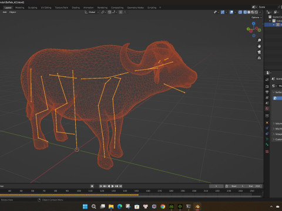Switch to the UV Editing workspace tab
The width and height of the screenshot is (282, 211).
pos(46,8)
